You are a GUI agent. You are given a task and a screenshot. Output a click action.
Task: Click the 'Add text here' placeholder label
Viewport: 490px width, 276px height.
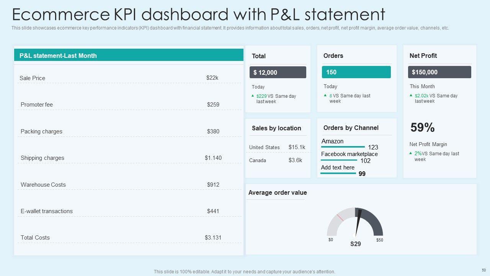click(338, 168)
